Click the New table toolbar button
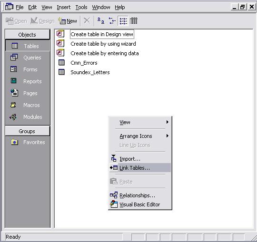This screenshot has height=242, width=257. tap(68, 21)
